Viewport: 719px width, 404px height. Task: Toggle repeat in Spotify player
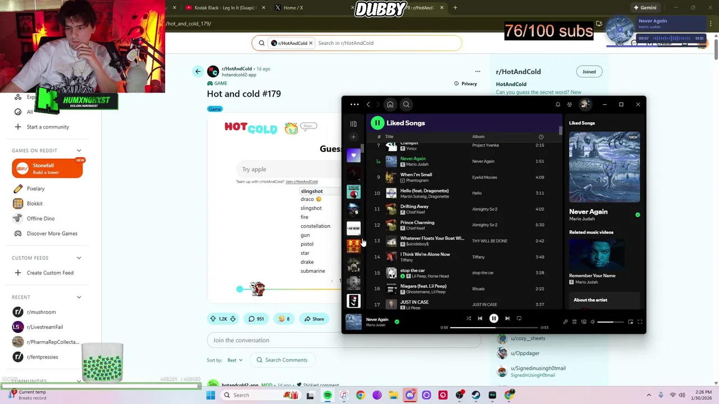pyautogui.click(x=519, y=319)
